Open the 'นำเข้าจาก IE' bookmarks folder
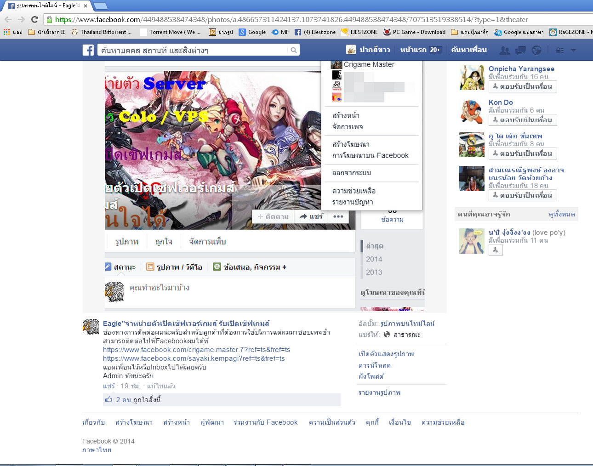This screenshot has height=466, width=593. (x=46, y=32)
